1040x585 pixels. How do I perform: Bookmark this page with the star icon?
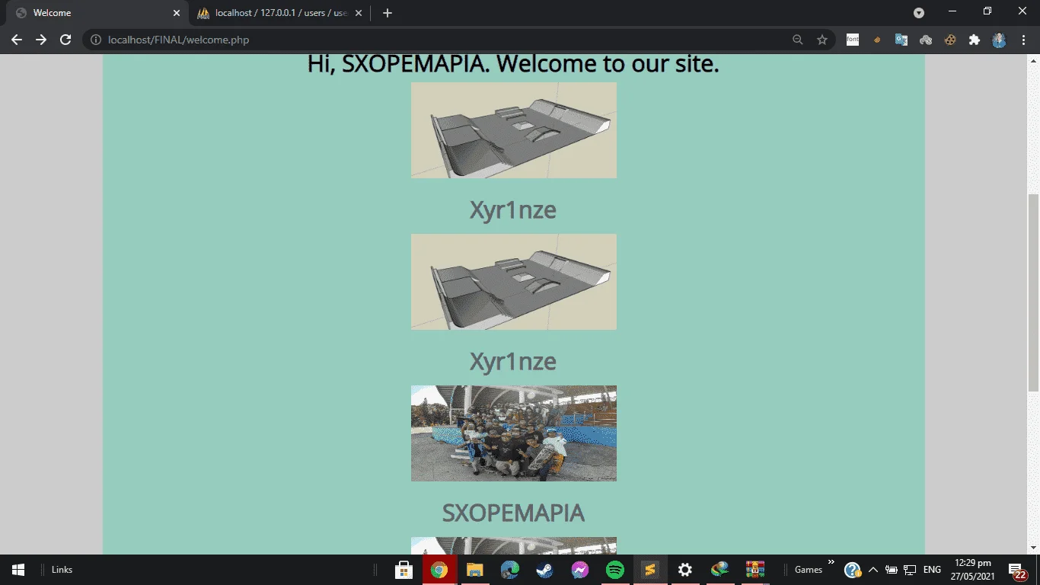[822, 40]
